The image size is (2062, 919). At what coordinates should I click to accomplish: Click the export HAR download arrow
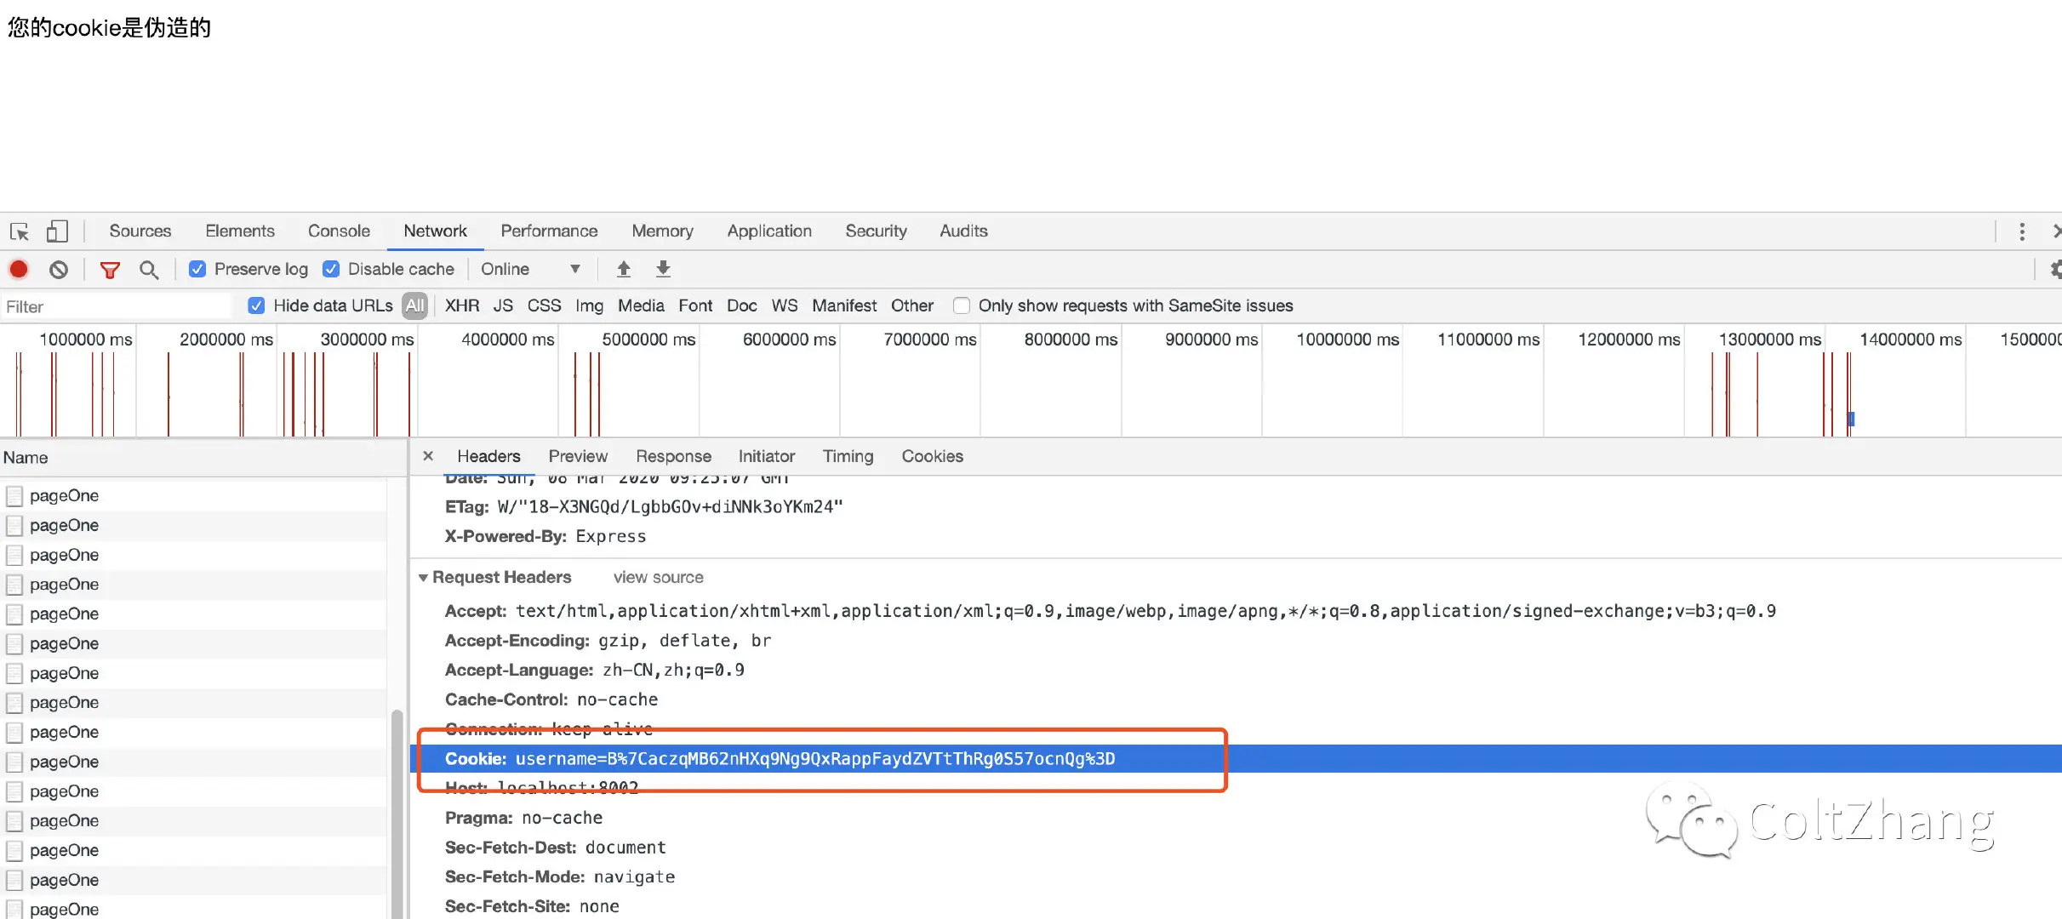[x=663, y=270]
